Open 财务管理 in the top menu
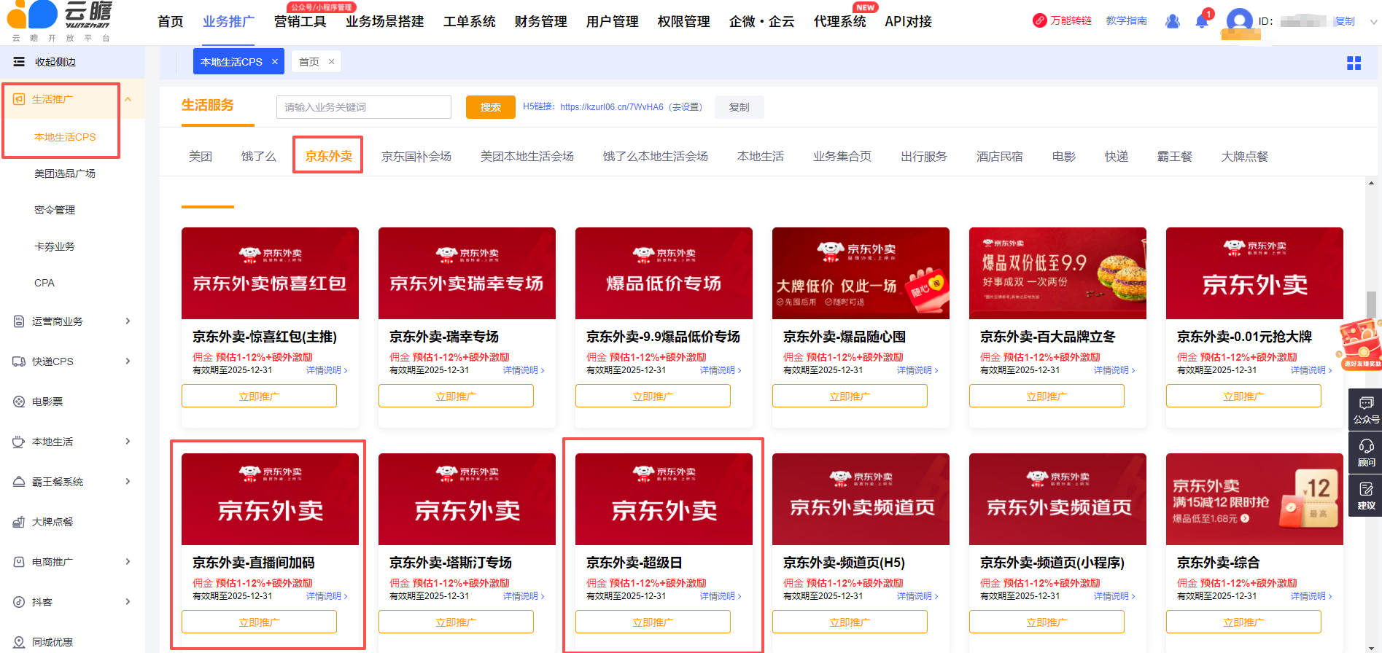The width and height of the screenshot is (1382, 653). click(540, 22)
